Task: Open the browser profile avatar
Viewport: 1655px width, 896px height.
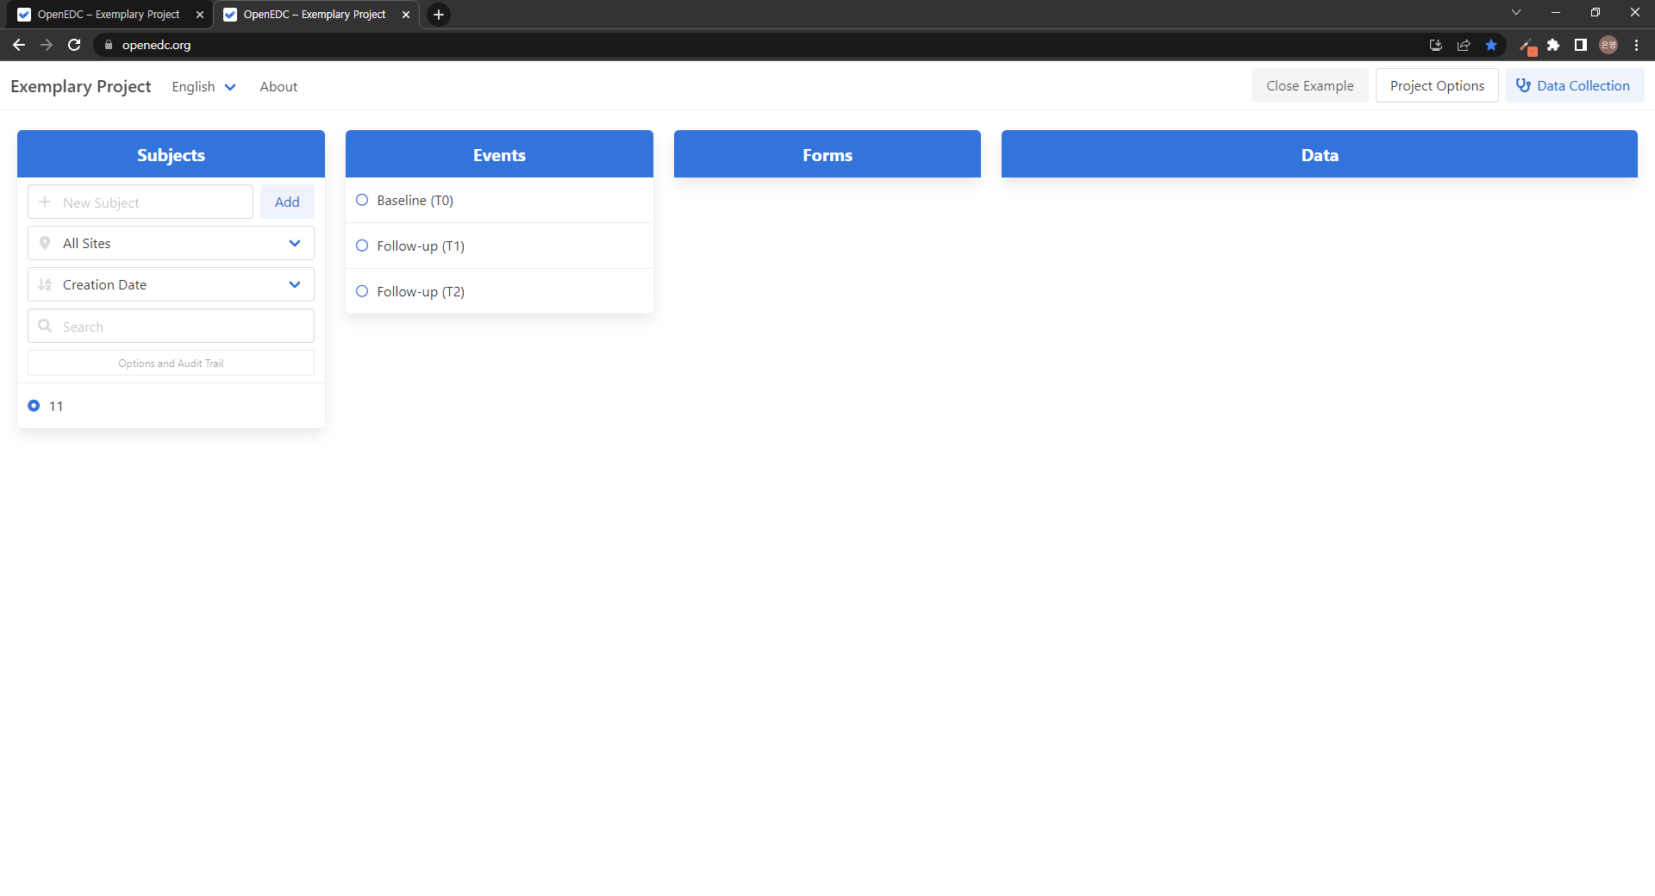Action: point(1608,45)
